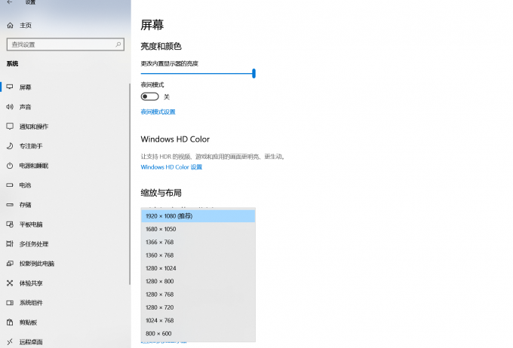Choose 1366 × 768 resolution
This screenshot has width=513, height=348.
tap(198, 242)
